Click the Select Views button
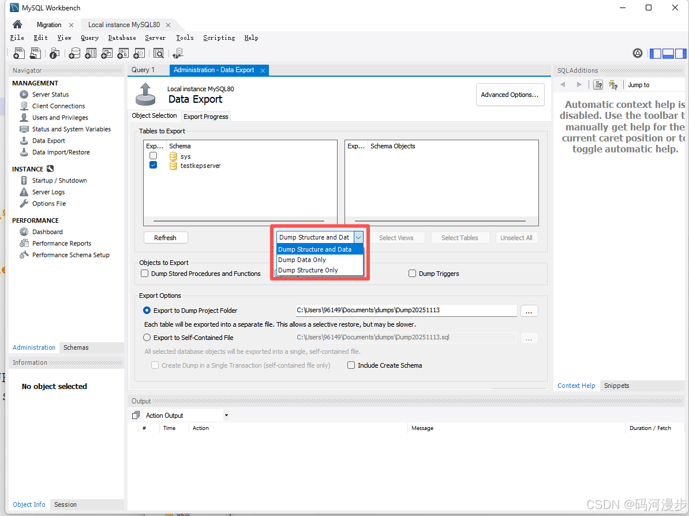This screenshot has height=516, width=689. (396, 238)
